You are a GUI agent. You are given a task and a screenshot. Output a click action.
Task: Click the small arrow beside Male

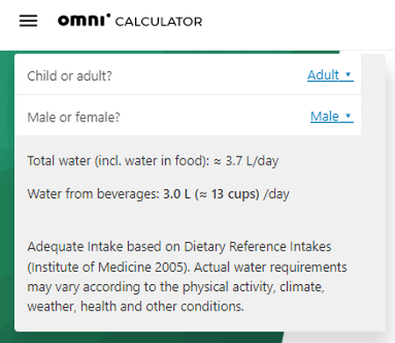(x=348, y=116)
